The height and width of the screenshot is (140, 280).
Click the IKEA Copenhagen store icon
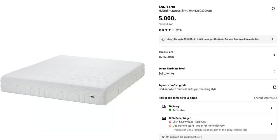[164, 118]
